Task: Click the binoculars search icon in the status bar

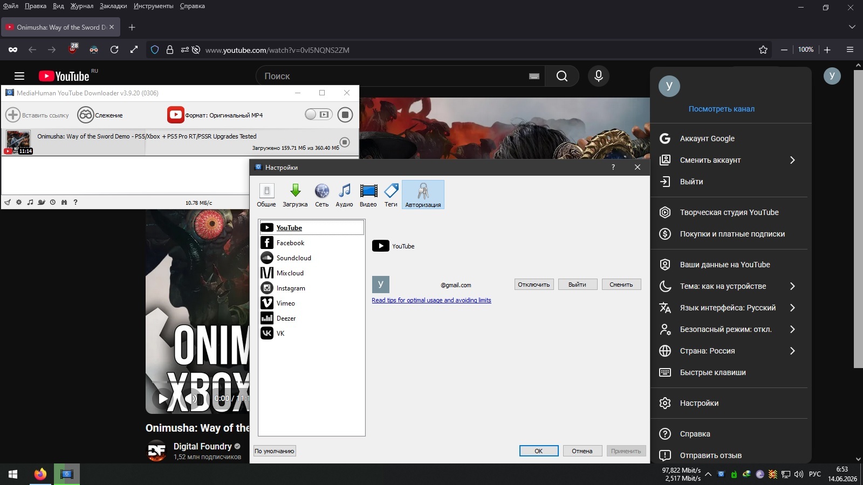Action: click(64, 203)
